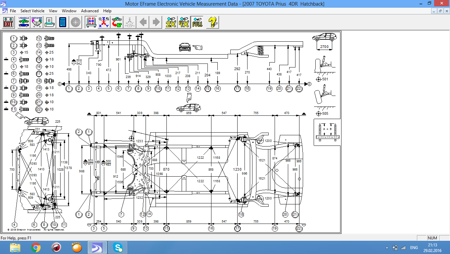Open Skype from the taskbar
Screen dimensions: 450x254
click(x=118, y=247)
